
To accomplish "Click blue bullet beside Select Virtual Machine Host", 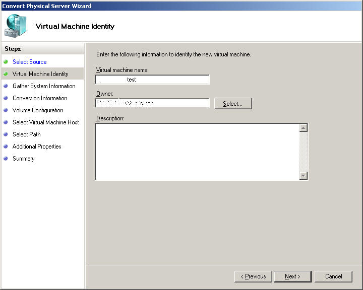I will 6,122.
